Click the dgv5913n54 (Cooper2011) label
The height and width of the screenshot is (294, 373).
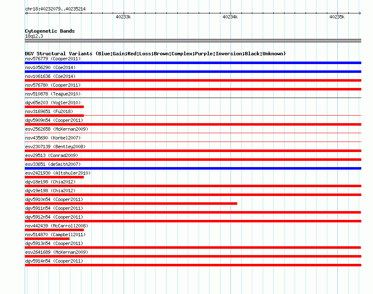click(x=54, y=243)
